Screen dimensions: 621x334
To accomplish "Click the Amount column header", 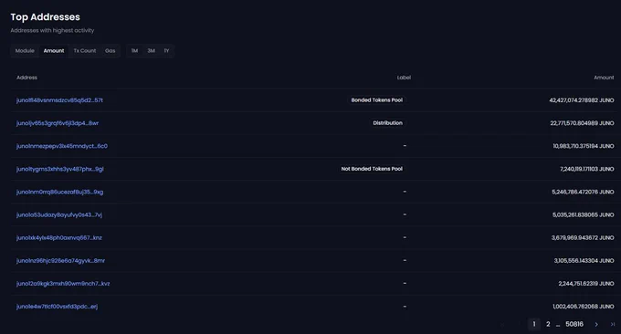I will pyautogui.click(x=604, y=78).
